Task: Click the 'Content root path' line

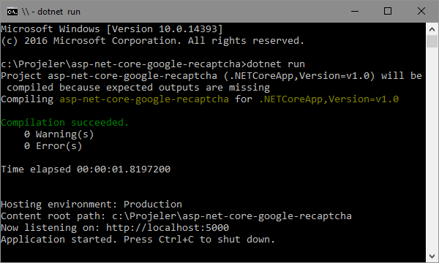Action: (x=176, y=216)
